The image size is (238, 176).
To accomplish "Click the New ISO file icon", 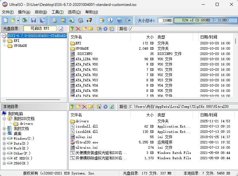I will pyautogui.click(x=6, y=20).
